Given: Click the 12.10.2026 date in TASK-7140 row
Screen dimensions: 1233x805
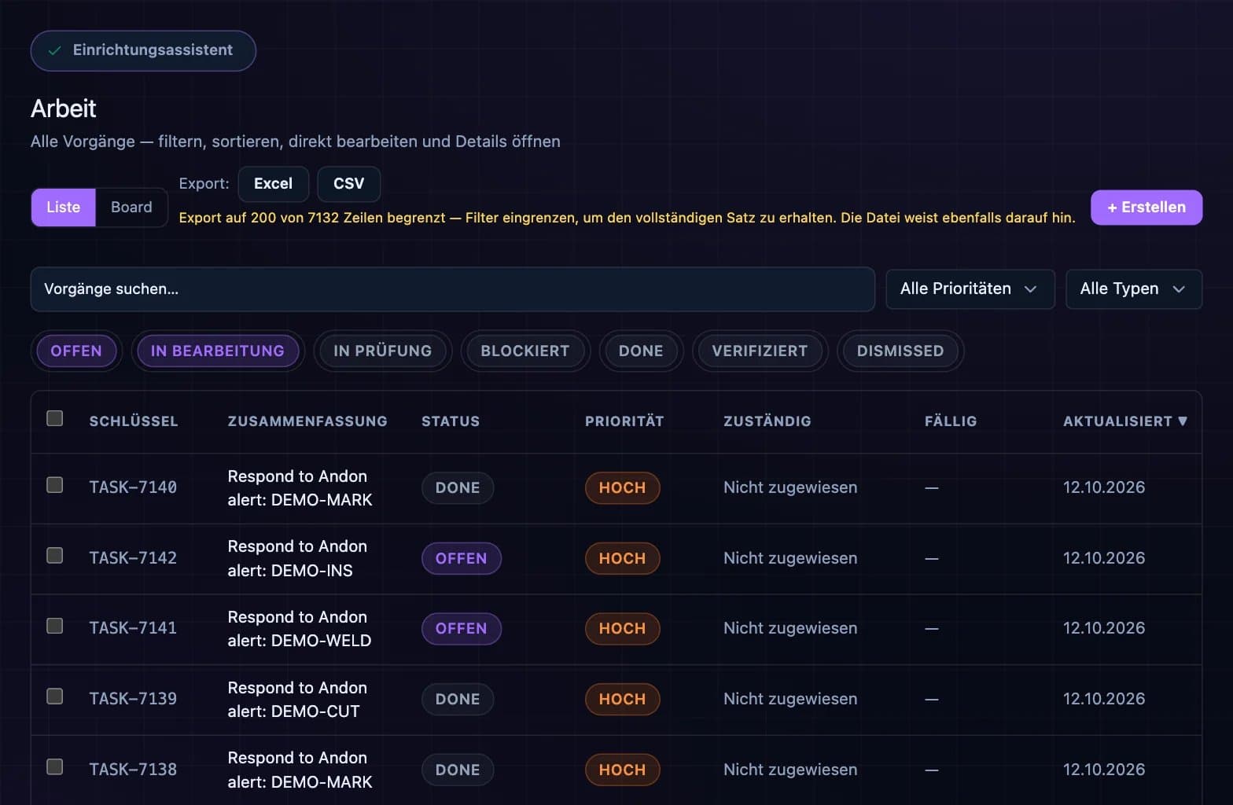Looking at the screenshot, I should coord(1104,487).
